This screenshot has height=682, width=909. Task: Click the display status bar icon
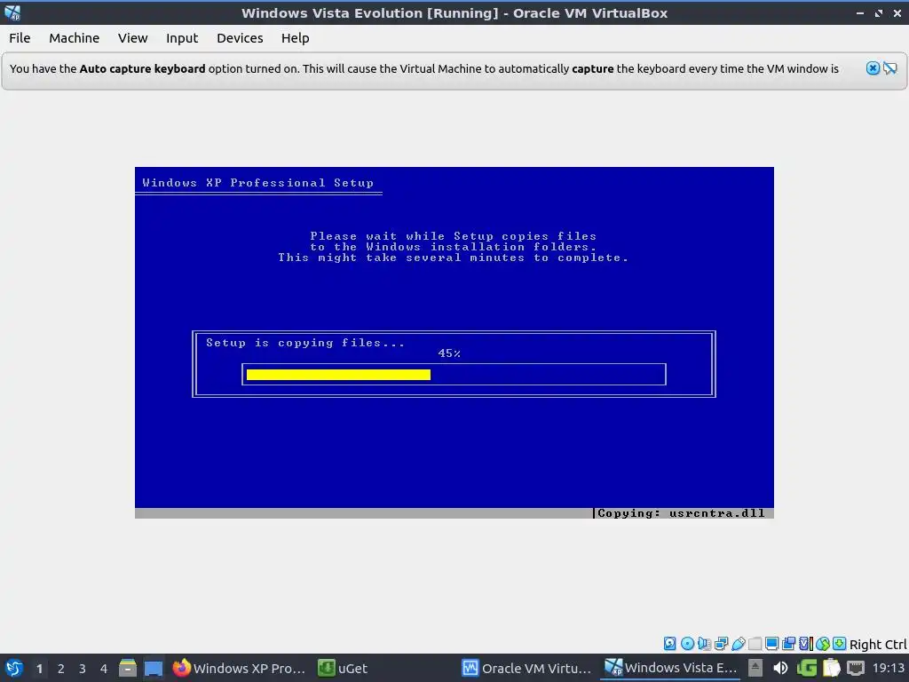coord(771,644)
